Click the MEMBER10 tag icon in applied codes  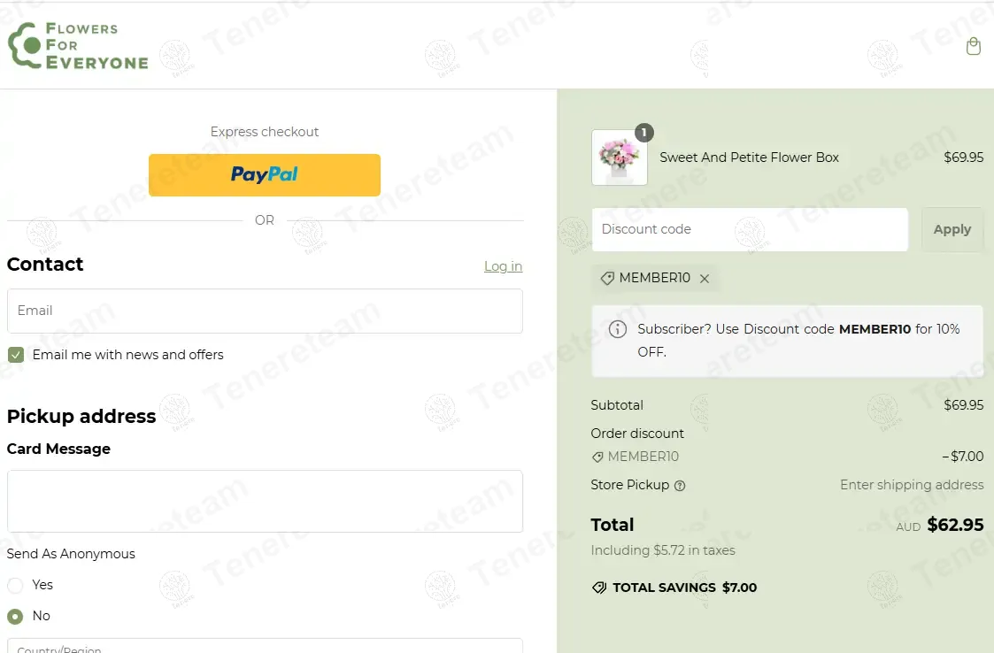click(x=607, y=279)
